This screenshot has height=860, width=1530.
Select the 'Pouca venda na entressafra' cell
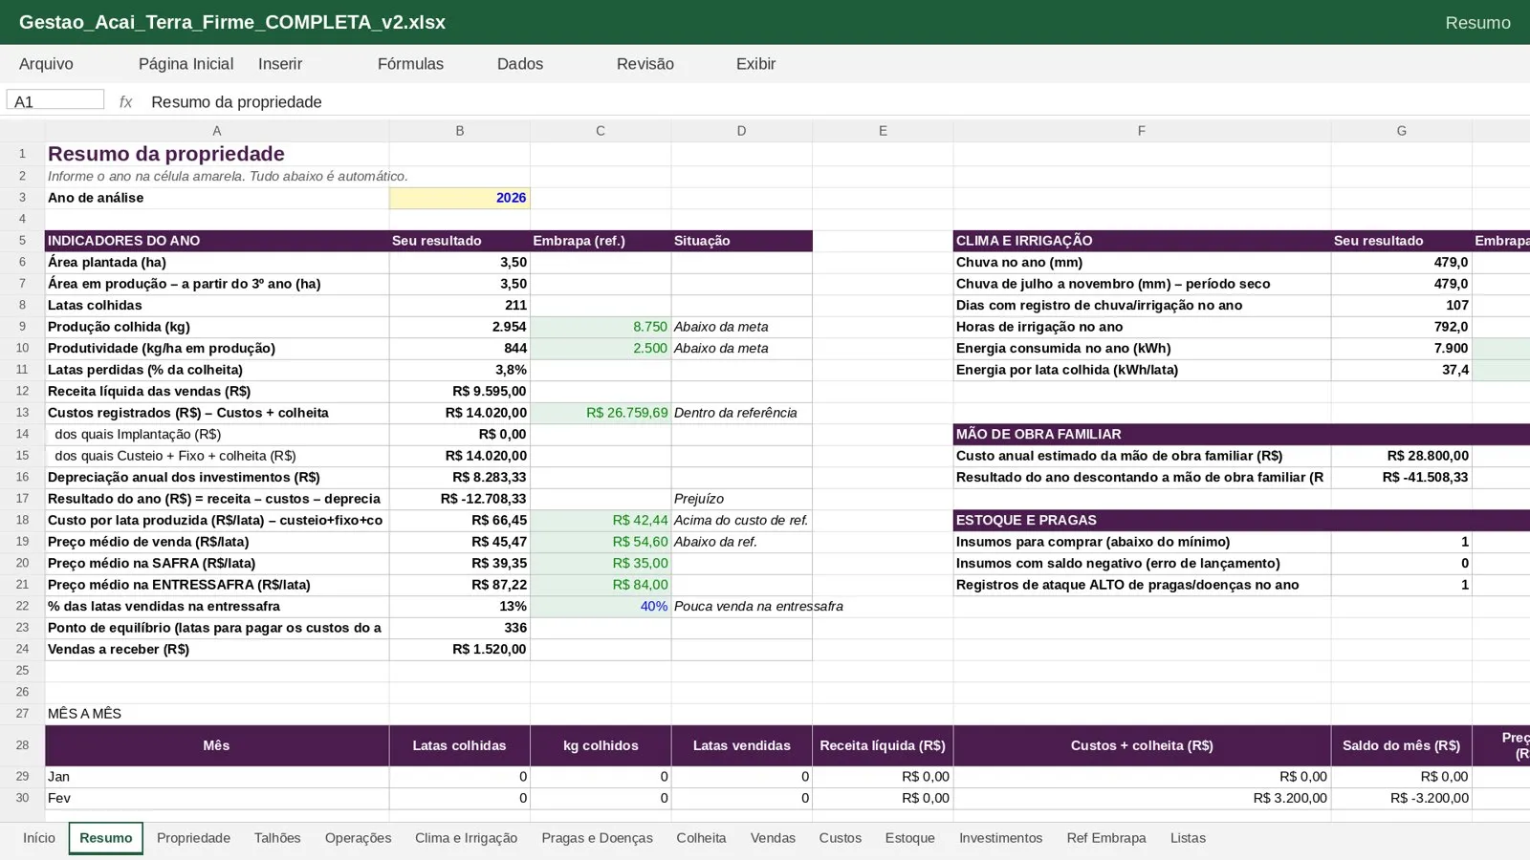(x=741, y=606)
